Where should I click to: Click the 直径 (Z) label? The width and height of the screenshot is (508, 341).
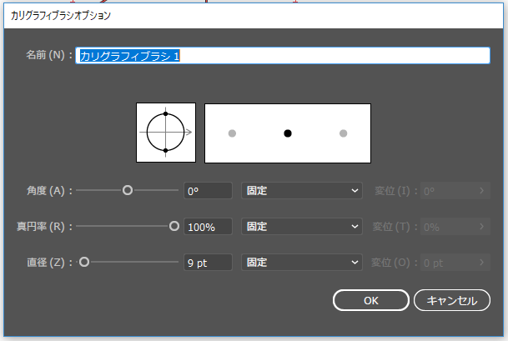(49, 263)
